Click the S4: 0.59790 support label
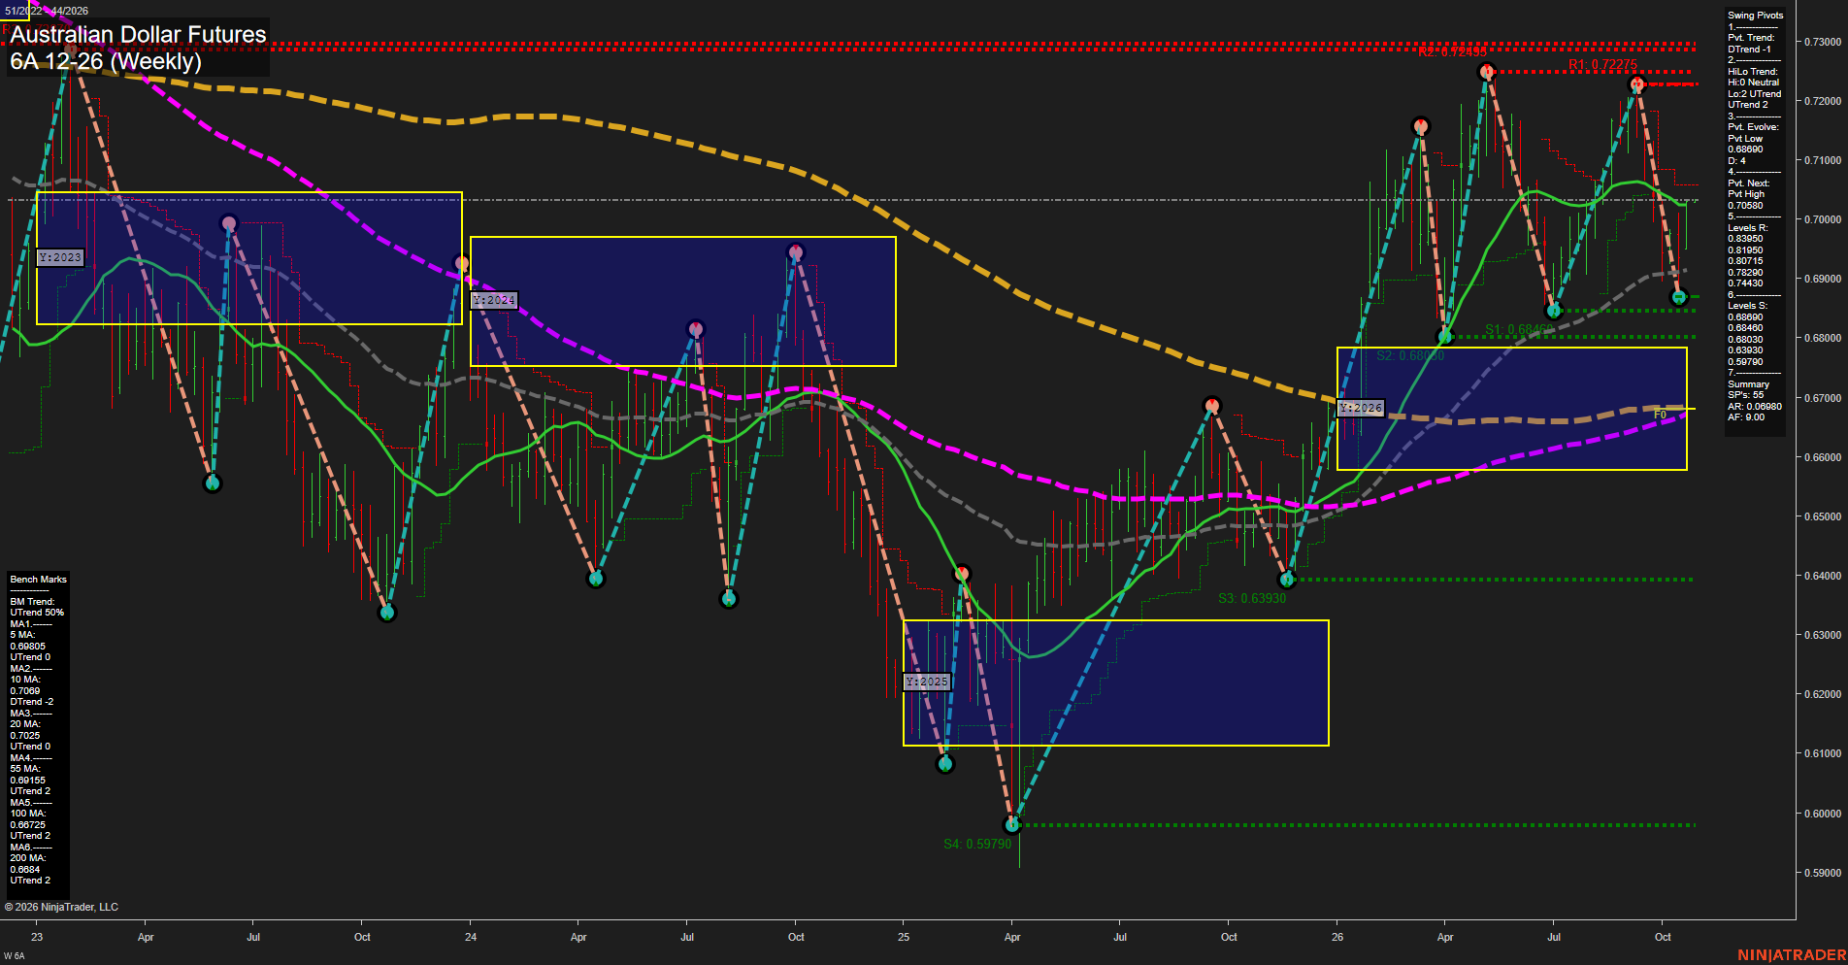Viewport: 1848px width, 965px height. (x=977, y=844)
